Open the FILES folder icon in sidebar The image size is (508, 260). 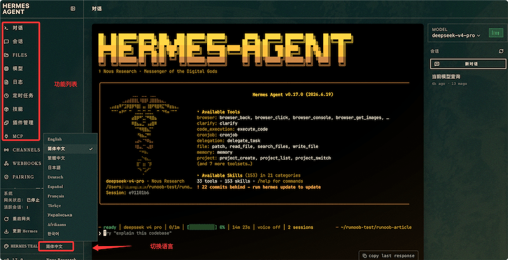tap(6, 55)
